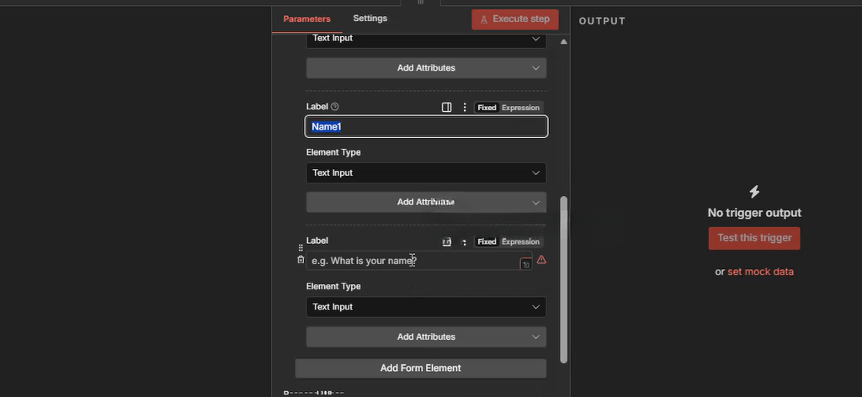Expand the topmost Add Attributes dropdown
862x397 pixels.
click(426, 68)
